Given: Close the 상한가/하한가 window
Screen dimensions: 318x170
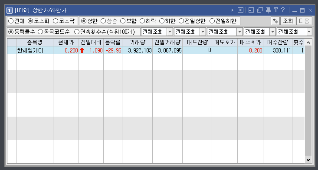Looking at the screenshot, I should click(x=310, y=10).
